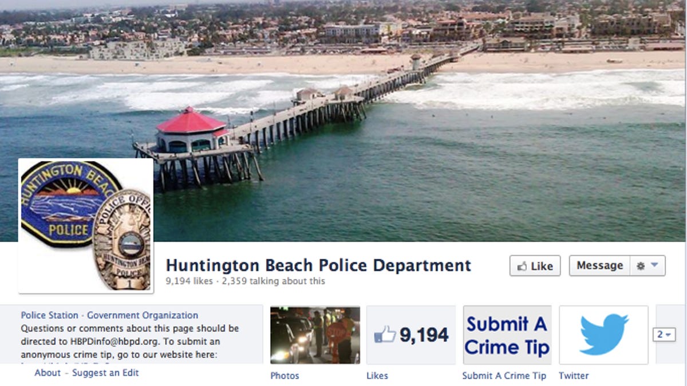The image size is (687, 386).
Task: Open the police badge profile picture
Action: 86,226
